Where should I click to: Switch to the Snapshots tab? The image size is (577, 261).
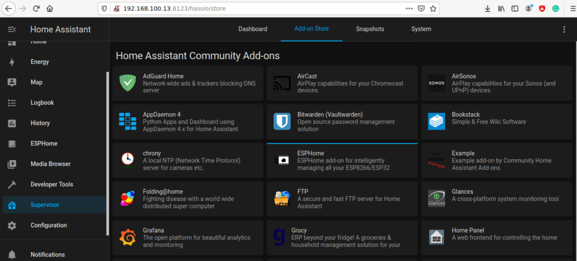point(370,29)
